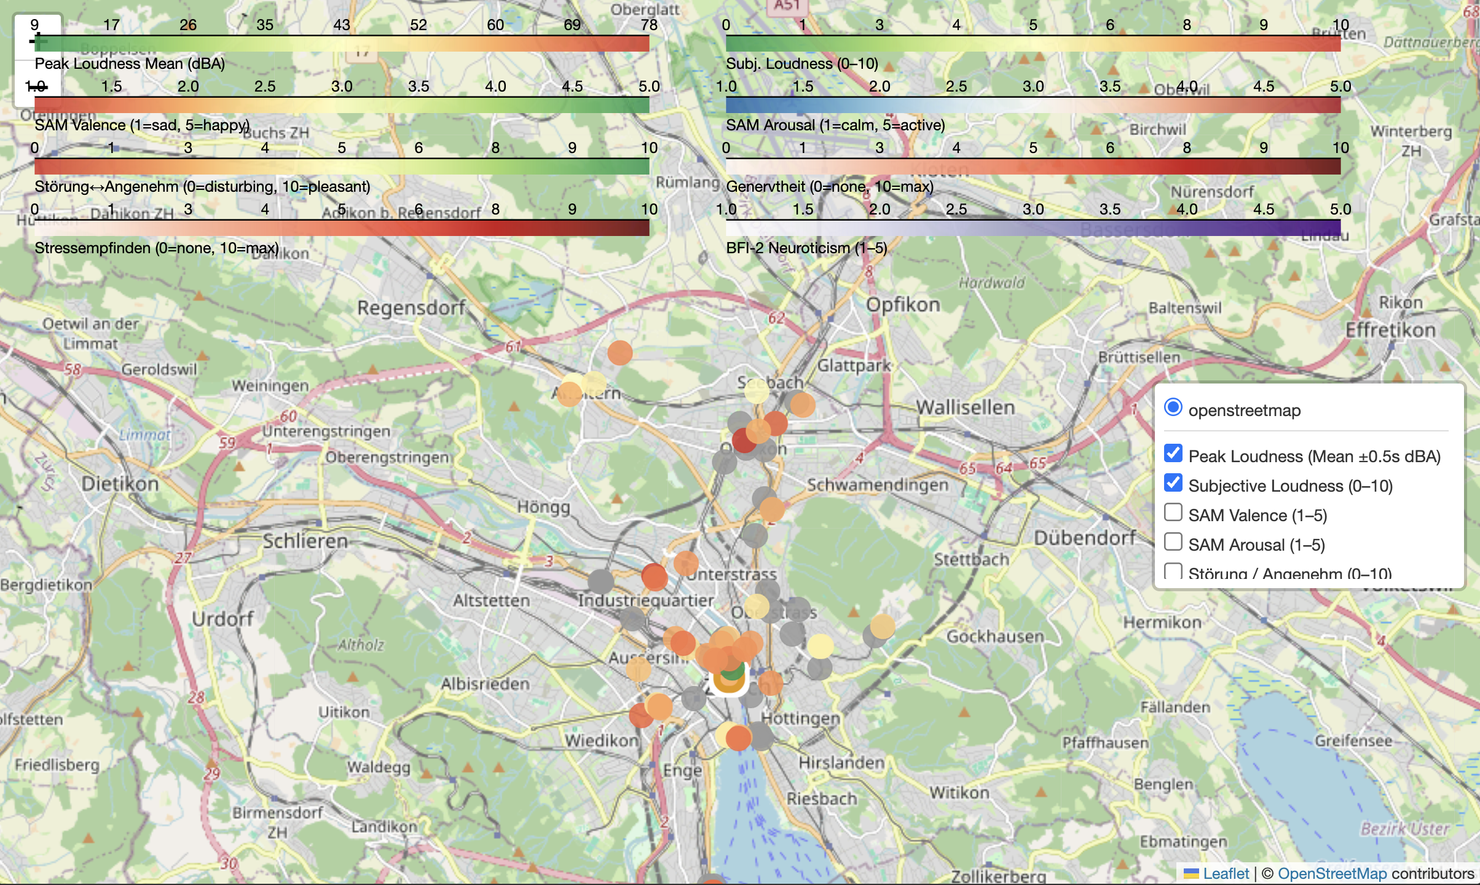The height and width of the screenshot is (885, 1480).
Task: Click the "SAM Arousal (1=calm, 5=active)" legend label
Action: 835,125
